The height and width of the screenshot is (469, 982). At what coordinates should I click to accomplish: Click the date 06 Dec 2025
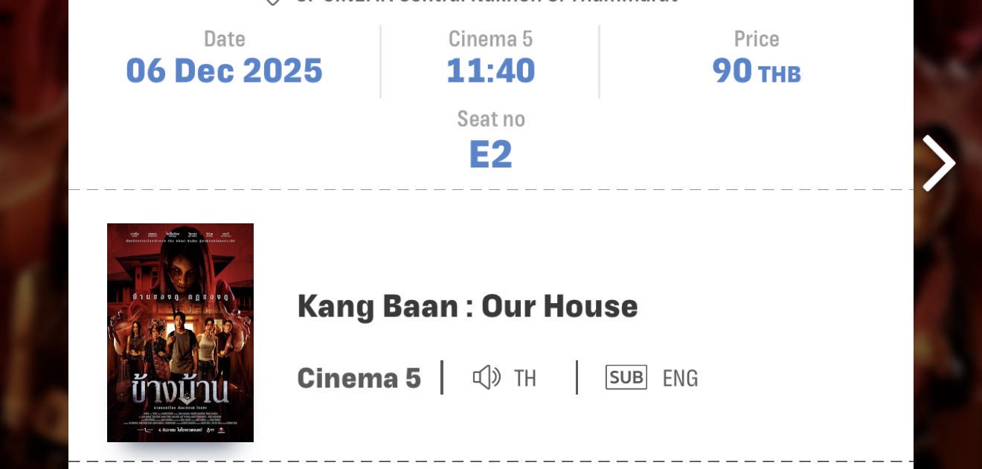(224, 71)
